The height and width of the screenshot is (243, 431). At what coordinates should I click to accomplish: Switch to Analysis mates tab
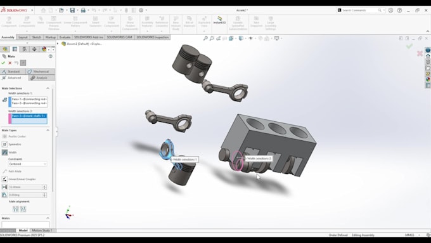click(42, 78)
